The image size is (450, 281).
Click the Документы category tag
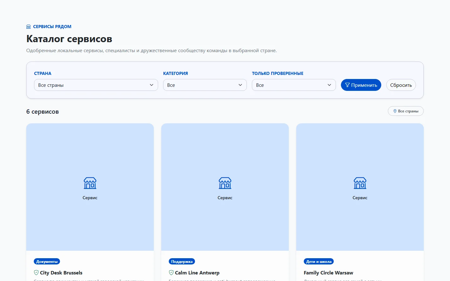[47, 261]
